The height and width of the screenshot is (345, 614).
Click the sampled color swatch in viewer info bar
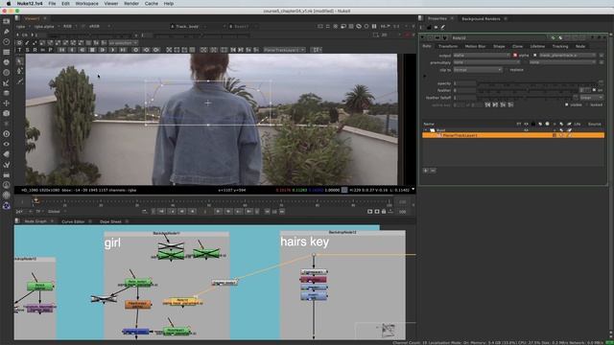coord(343,190)
